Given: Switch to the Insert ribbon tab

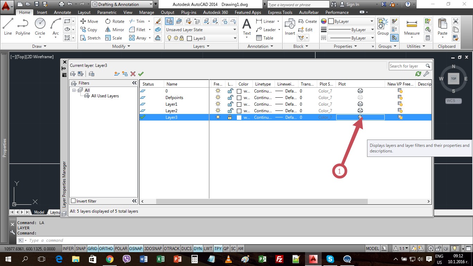Looking at the screenshot, I should tap(42, 12).
